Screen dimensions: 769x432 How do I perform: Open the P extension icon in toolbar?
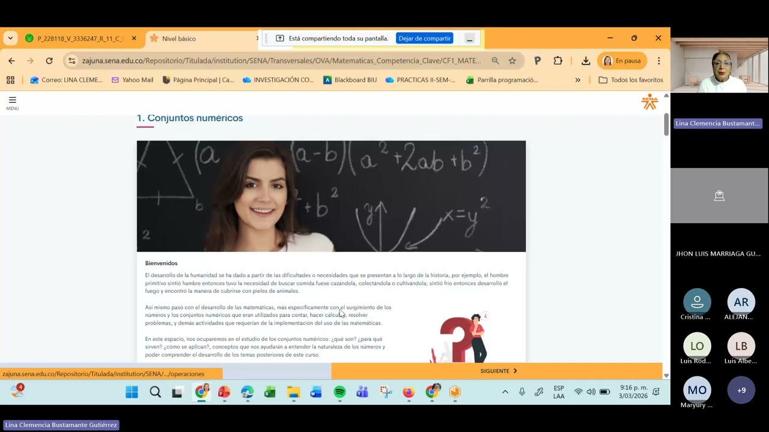538,61
